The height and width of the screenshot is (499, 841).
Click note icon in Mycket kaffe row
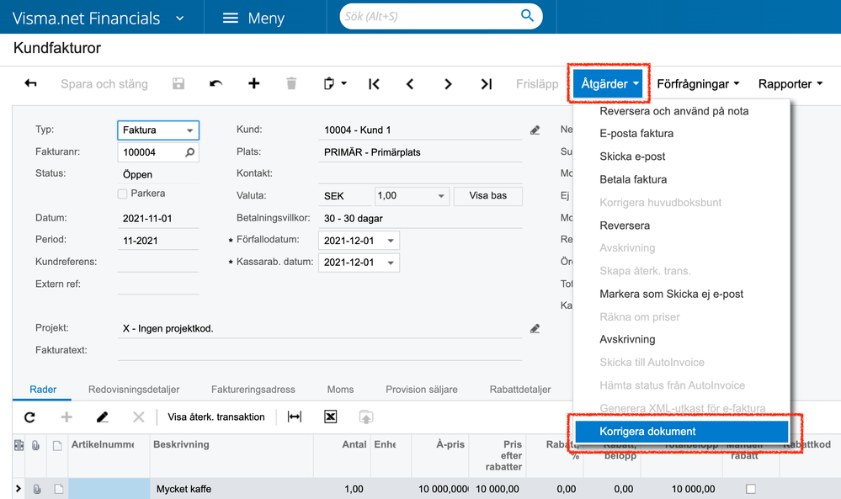[58, 489]
